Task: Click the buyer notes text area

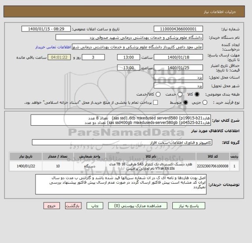Action: click(x=121, y=185)
